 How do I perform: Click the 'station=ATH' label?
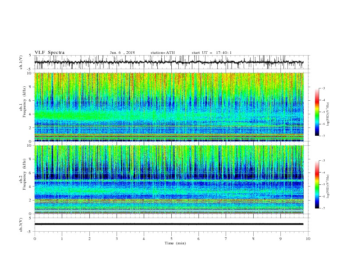[x=163, y=53]
